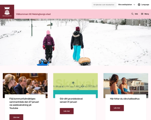Click the globe Language icon
151x120 pixels.
139,4
